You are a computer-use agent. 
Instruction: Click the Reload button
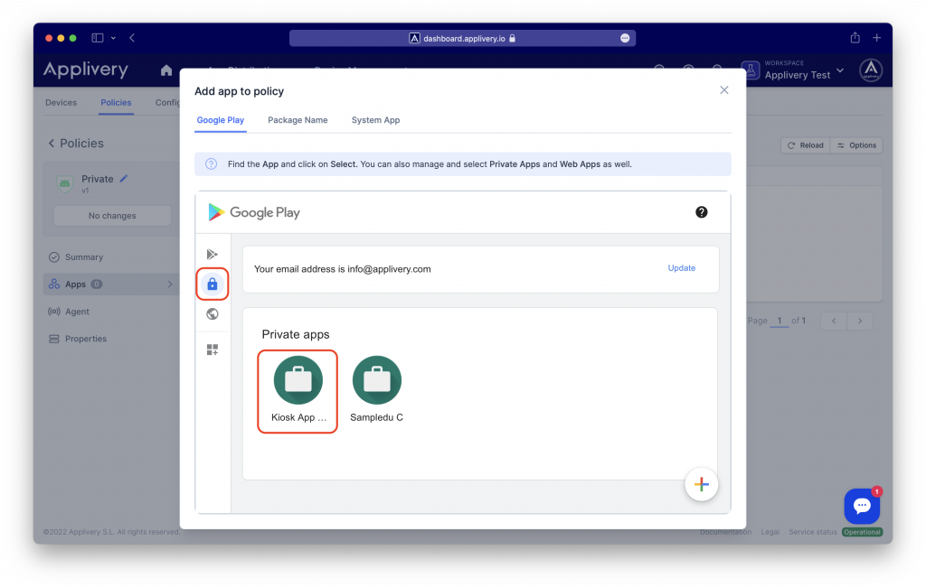(x=805, y=145)
